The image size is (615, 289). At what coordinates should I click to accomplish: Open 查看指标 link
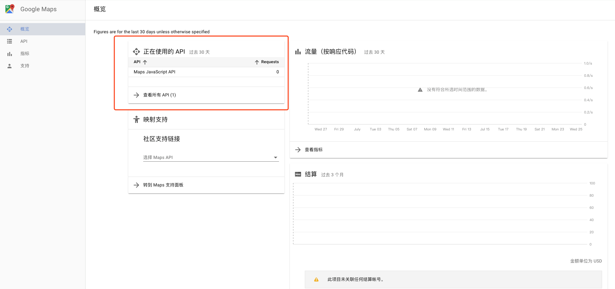click(314, 150)
